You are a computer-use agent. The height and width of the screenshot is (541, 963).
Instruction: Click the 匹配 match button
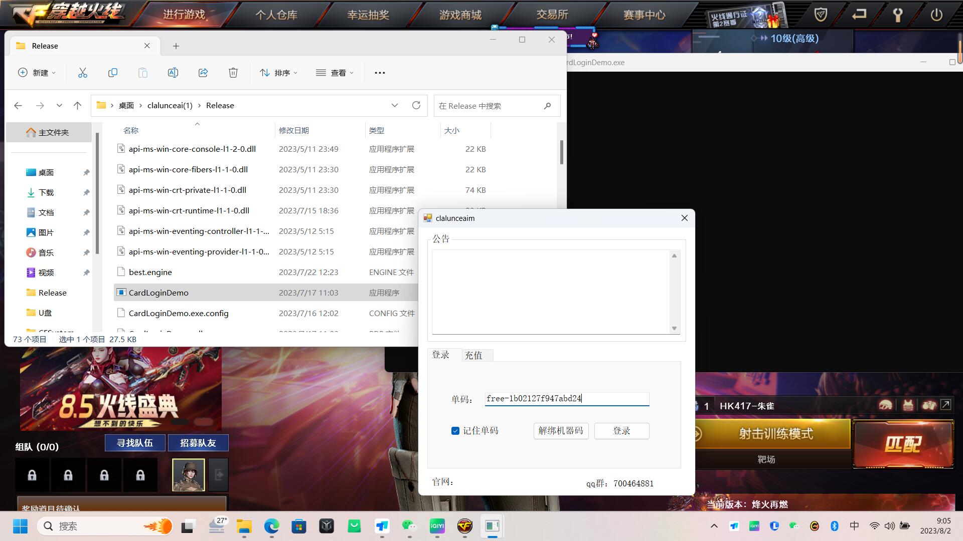903,444
